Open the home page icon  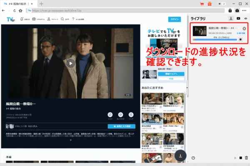click(x=20, y=10)
